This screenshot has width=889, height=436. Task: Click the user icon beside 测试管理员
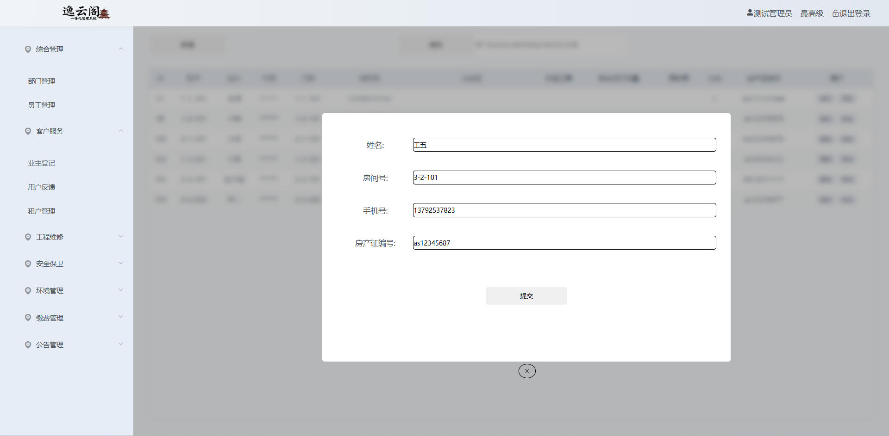tap(750, 13)
